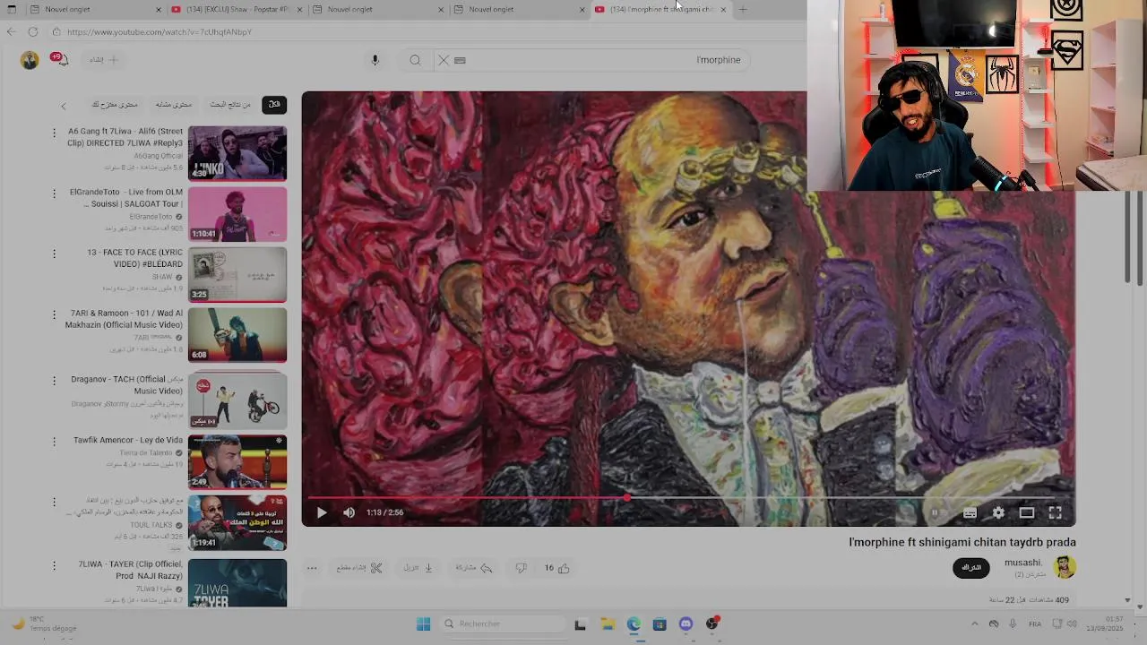Show hidden system tray icons chevron
This screenshot has width=1147, height=645.
coord(975,623)
